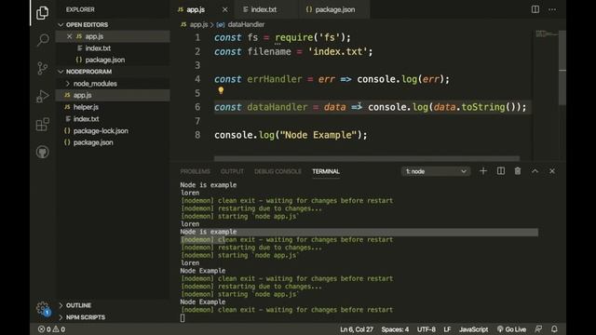Maximize the panel with up chevron
The image size is (596, 335).
[535, 171]
